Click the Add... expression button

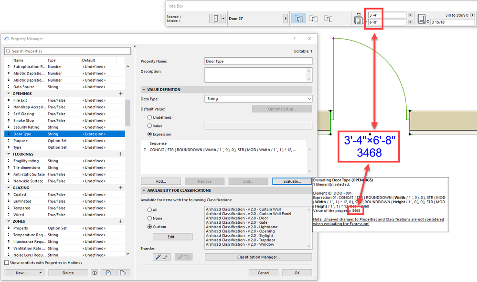[x=160, y=181]
